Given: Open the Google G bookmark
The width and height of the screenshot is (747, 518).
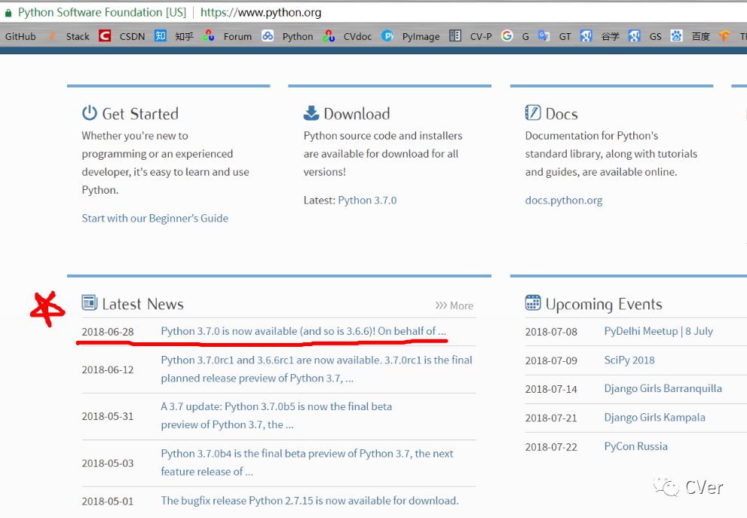Looking at the screenshot, I should (515, 36).
